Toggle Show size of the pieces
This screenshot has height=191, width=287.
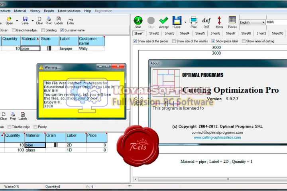coord(135,41)
